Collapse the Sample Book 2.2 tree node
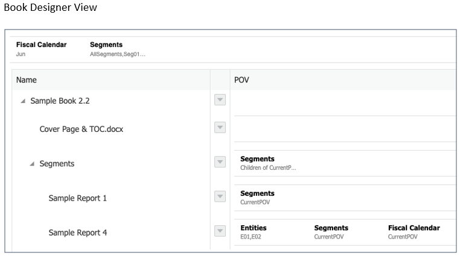The width and height of the screenshot is (460, 256). pos(23,101)
